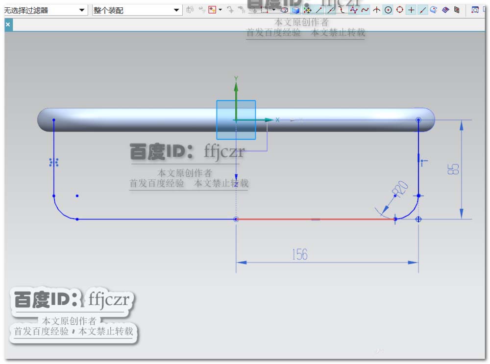Toggle the arc center snap icon
The height and width of the screenshot is (364, 490).
point(388,10)
